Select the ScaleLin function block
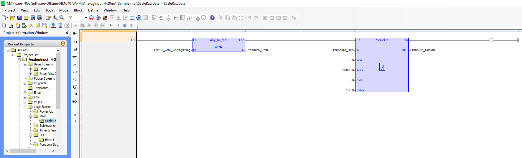Image resolution: width=522 pixels, height=158 pixels. click(x=382, y=65)
